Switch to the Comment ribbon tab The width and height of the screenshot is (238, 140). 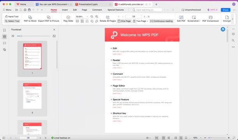97,10
